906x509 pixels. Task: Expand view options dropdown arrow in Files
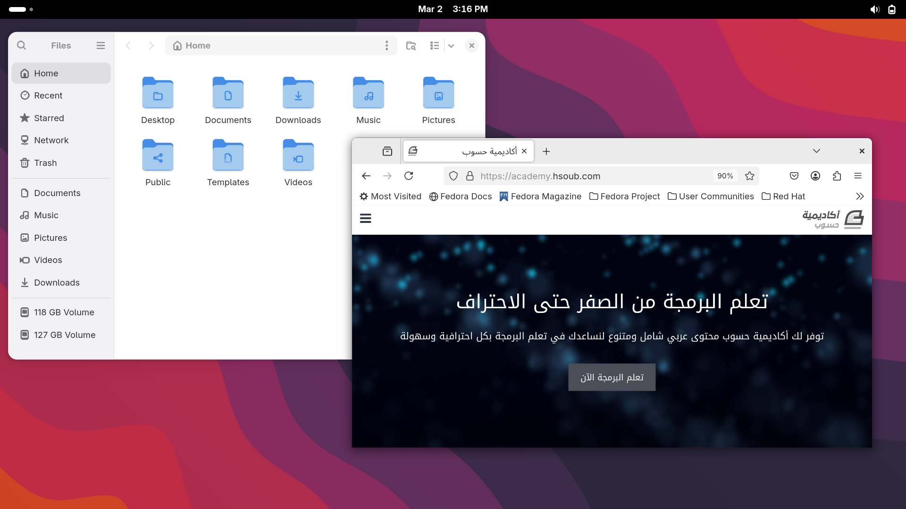(x=451, y=45)
